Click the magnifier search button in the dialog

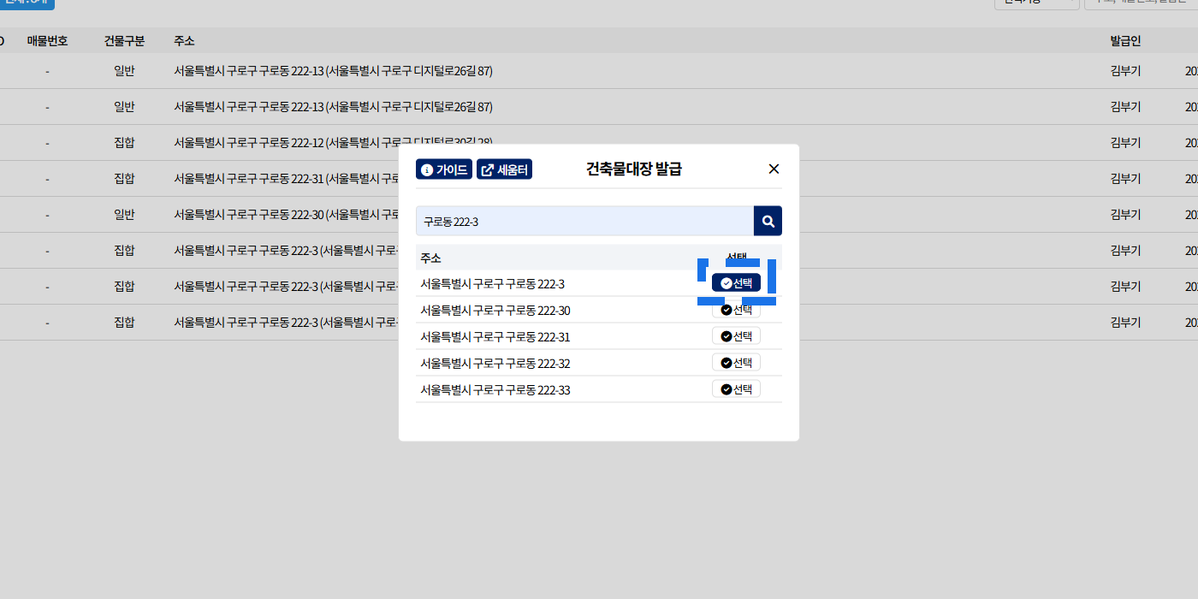(x=768, y=221)
